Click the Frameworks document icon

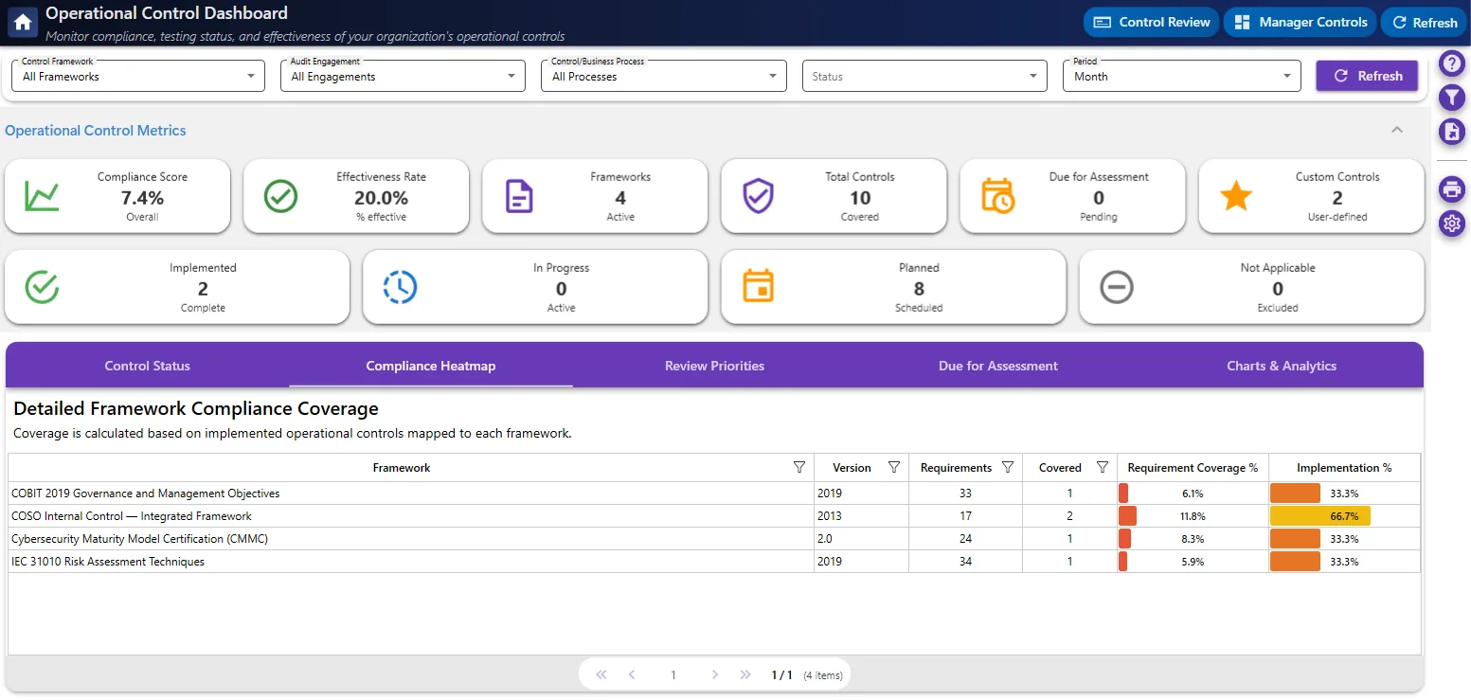pyautogui.click(x=519, y=196)
